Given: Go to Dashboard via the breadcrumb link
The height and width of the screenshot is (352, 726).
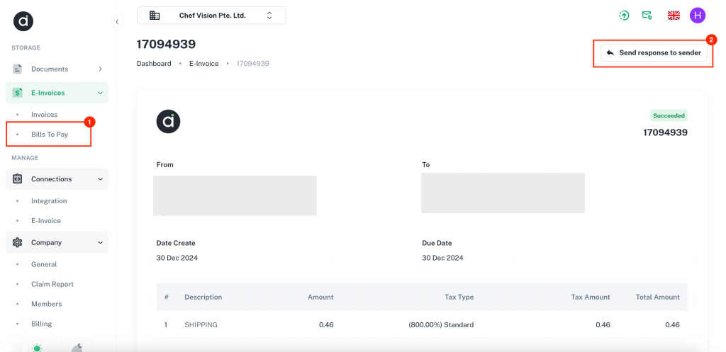Looking at the screenshot, I should (154, 63).
